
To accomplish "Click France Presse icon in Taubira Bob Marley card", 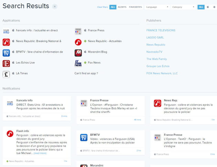I will (84, 103).
